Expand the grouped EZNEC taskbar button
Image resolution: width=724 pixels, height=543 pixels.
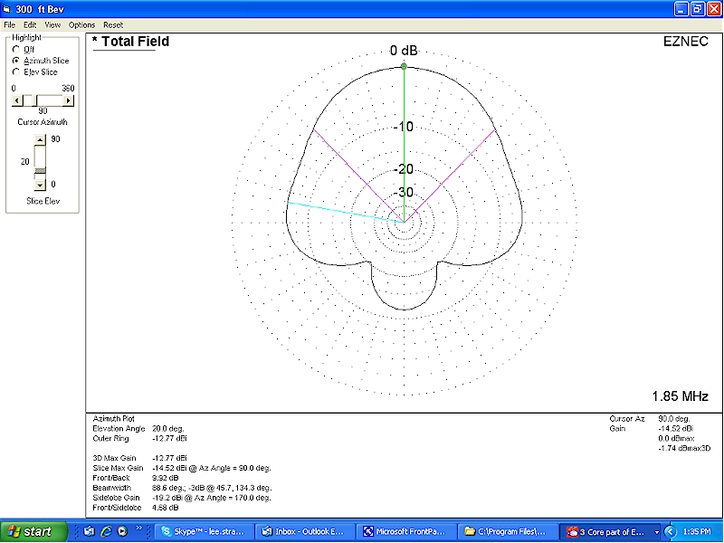(x=611, y=532)
